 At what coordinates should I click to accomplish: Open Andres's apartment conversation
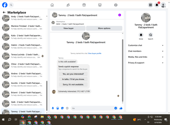pos(23,75)
